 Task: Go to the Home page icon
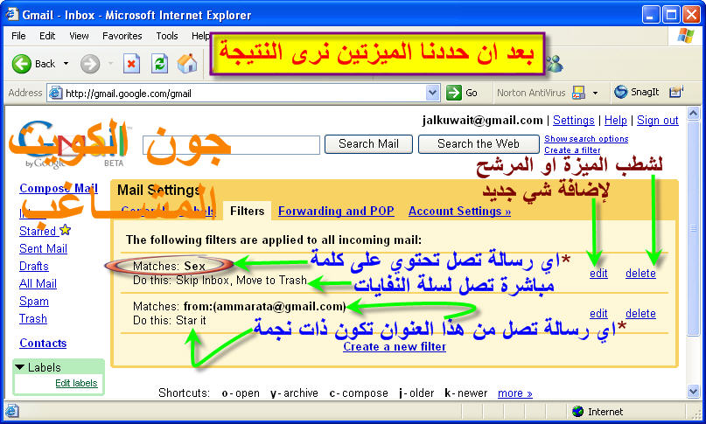point(187,64)
